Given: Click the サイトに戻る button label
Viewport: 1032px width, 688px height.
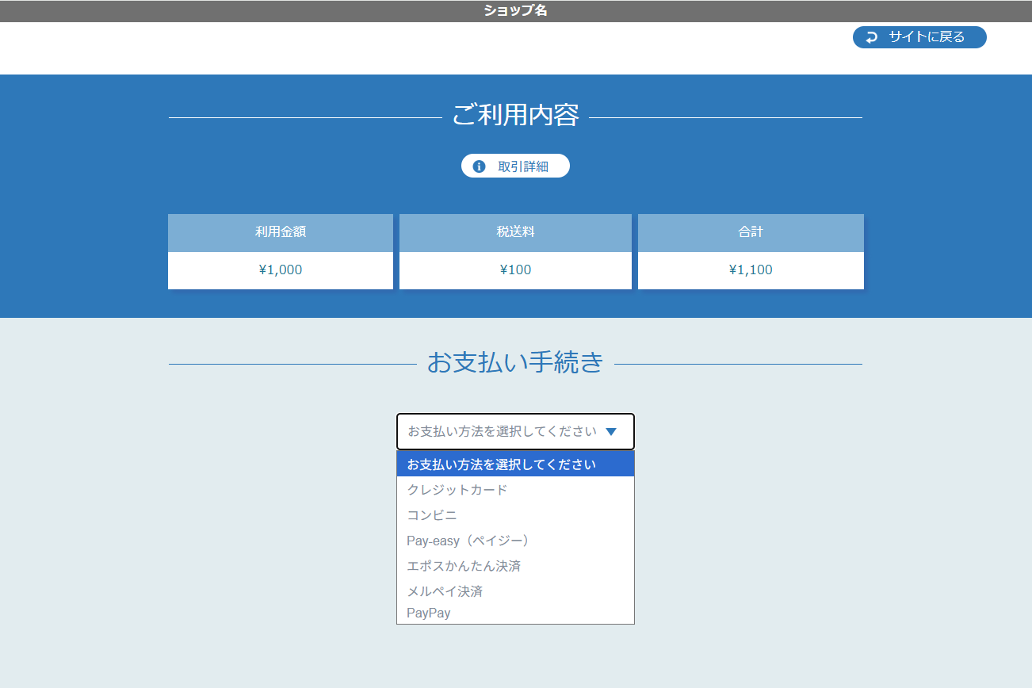Looking at the screenshot, I should pos(927,37).
